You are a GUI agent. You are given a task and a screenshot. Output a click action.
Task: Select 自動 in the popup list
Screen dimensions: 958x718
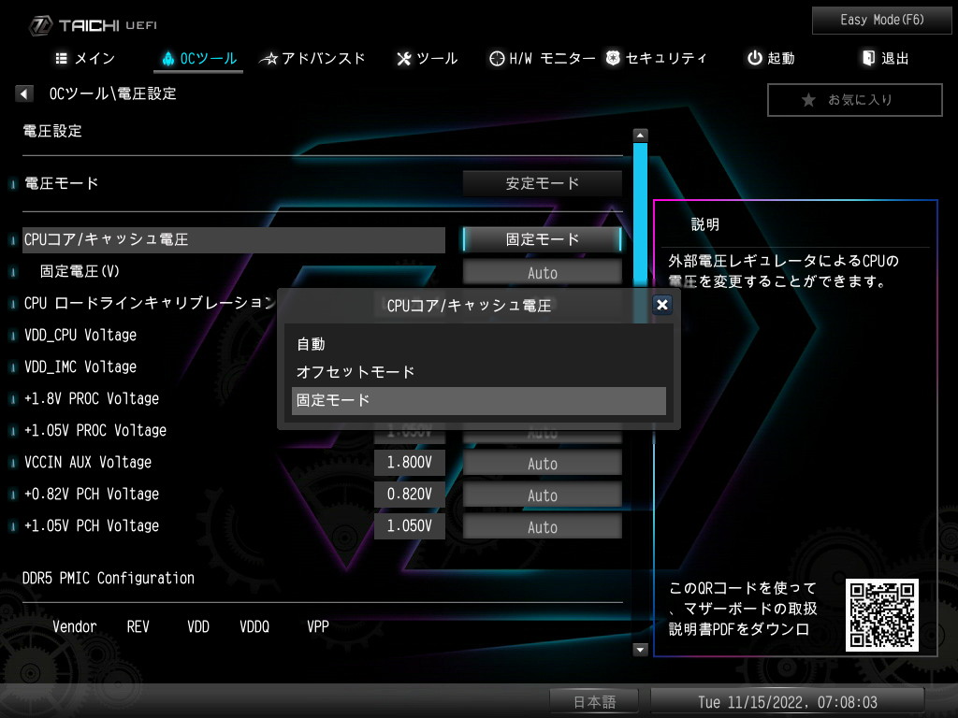click(x=478, y=344)
